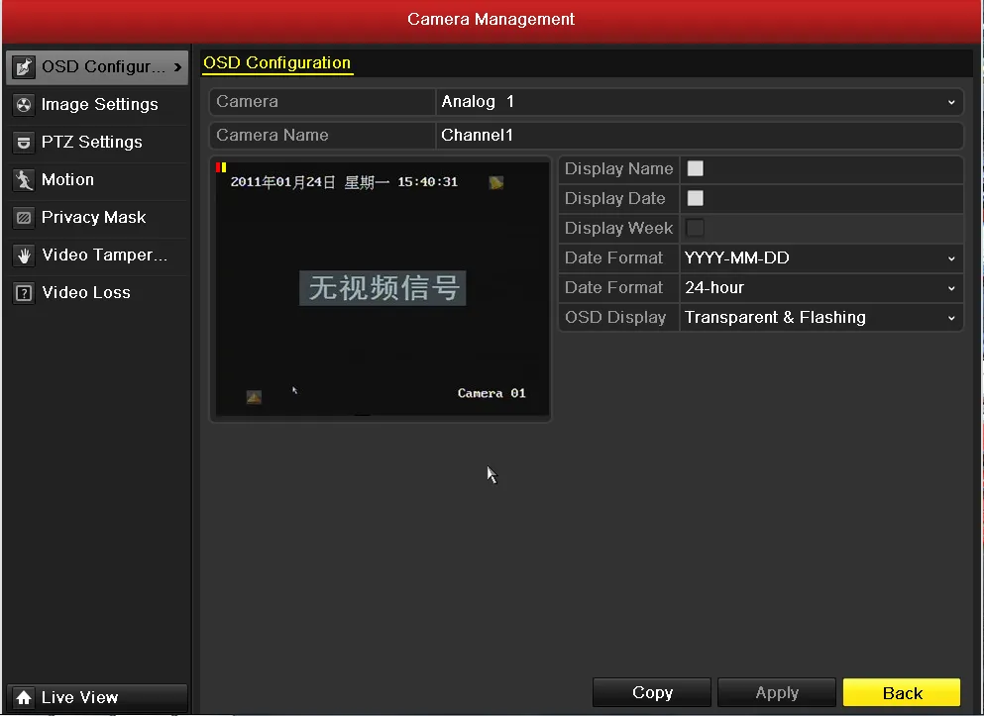The height and width of the screenshot is (716, 984).
Task: Check the Display Week checkbox
Action: (x=696, y=229)
